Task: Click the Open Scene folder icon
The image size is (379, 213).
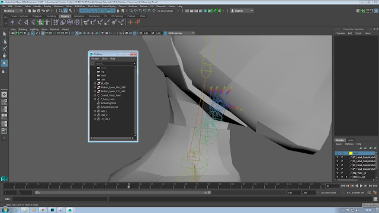Action: 34,11
